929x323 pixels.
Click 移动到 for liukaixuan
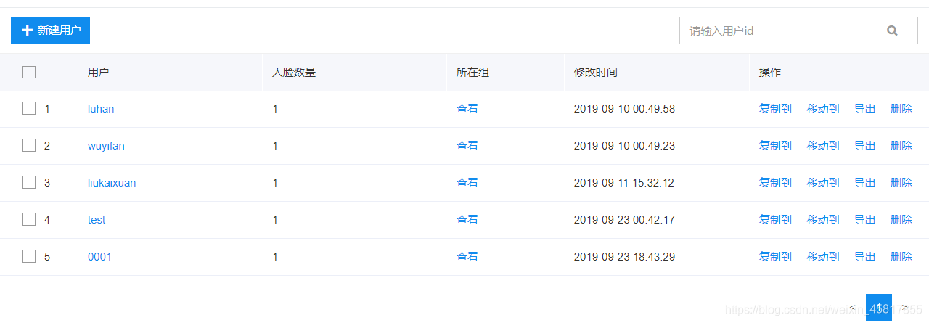[823, 183]
